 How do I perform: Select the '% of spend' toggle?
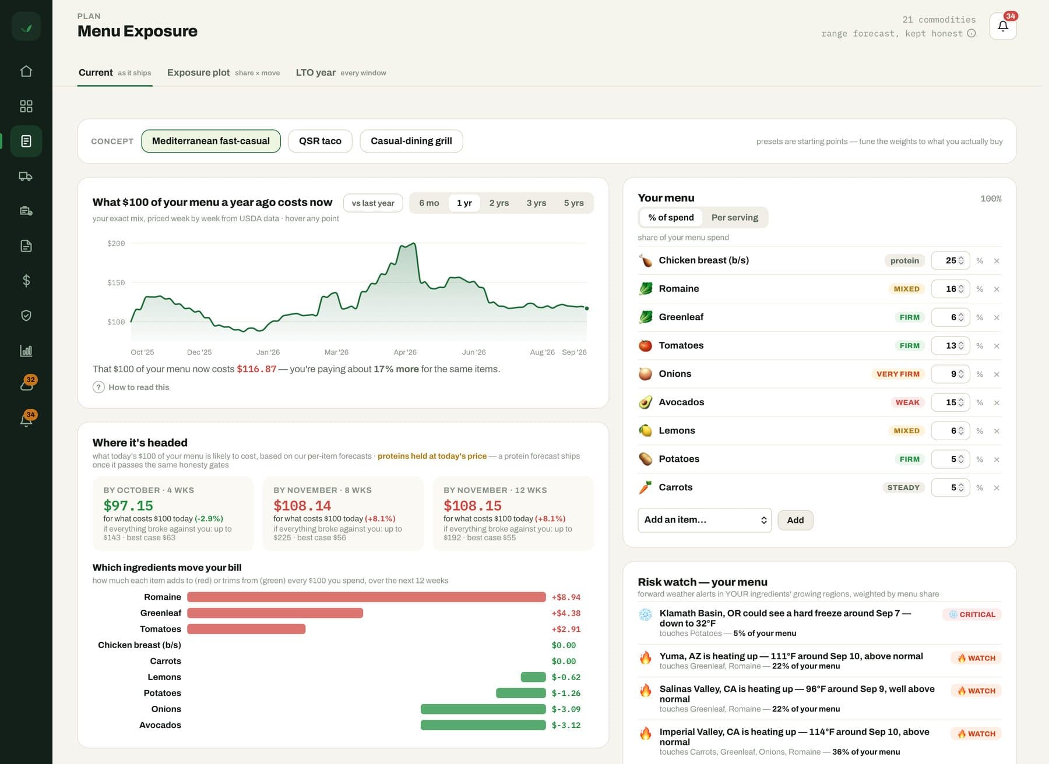[x=671, y=217]
